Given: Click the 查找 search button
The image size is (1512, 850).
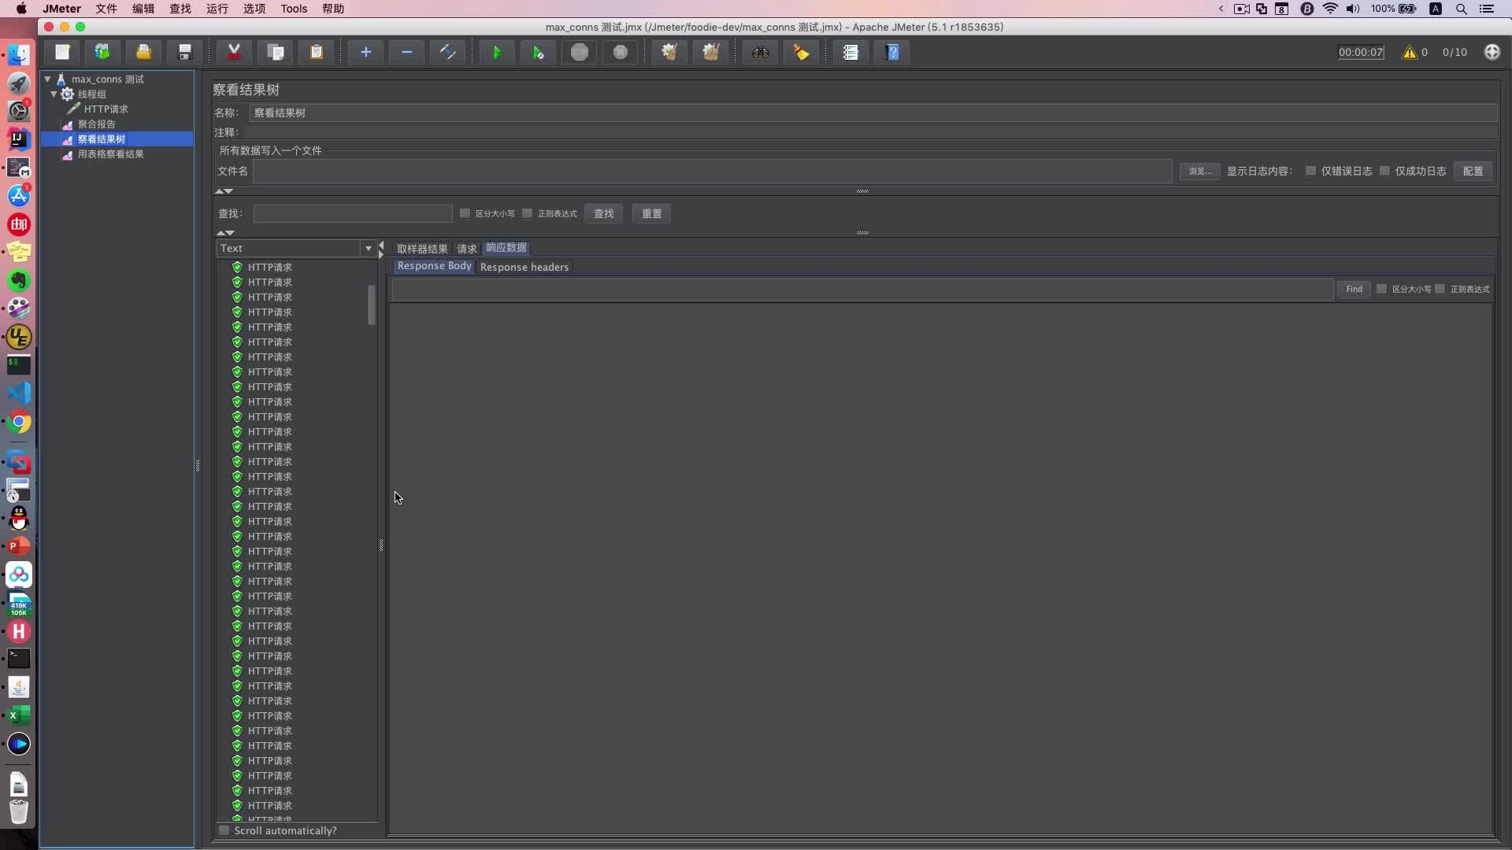Looking at the screenshot, I should click(x=604, y=213).
